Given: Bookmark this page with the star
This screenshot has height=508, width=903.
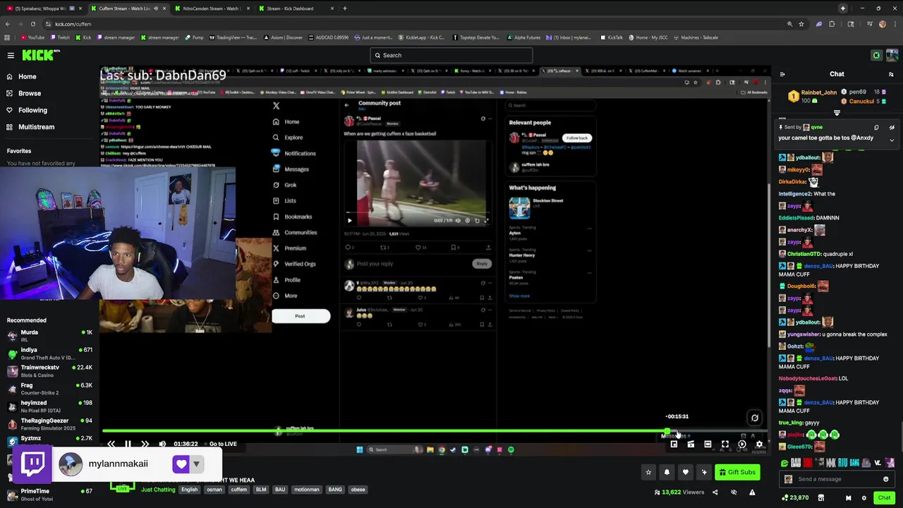Looking at the screenshot, I should coord(801,24).
